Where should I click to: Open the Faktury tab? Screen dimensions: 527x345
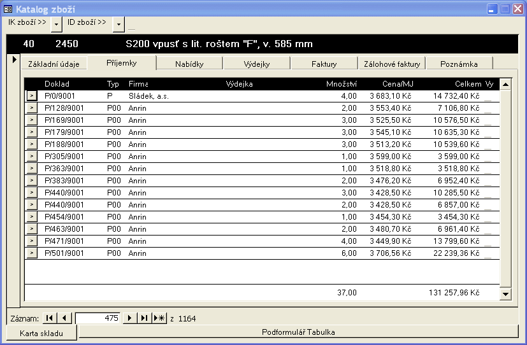point(324,64)
